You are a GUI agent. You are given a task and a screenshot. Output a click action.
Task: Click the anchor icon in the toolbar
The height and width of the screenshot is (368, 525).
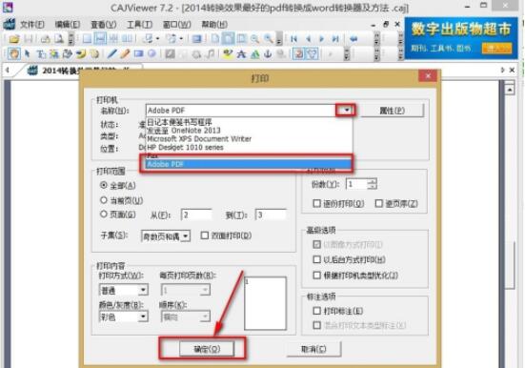pos(268,53)
